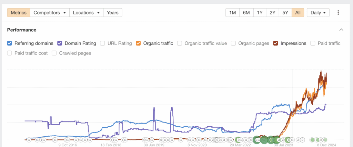Screen dimensions: 353x147
Task: Uncheck the Referring domains checkbox
Action: [x=10, y=43]
